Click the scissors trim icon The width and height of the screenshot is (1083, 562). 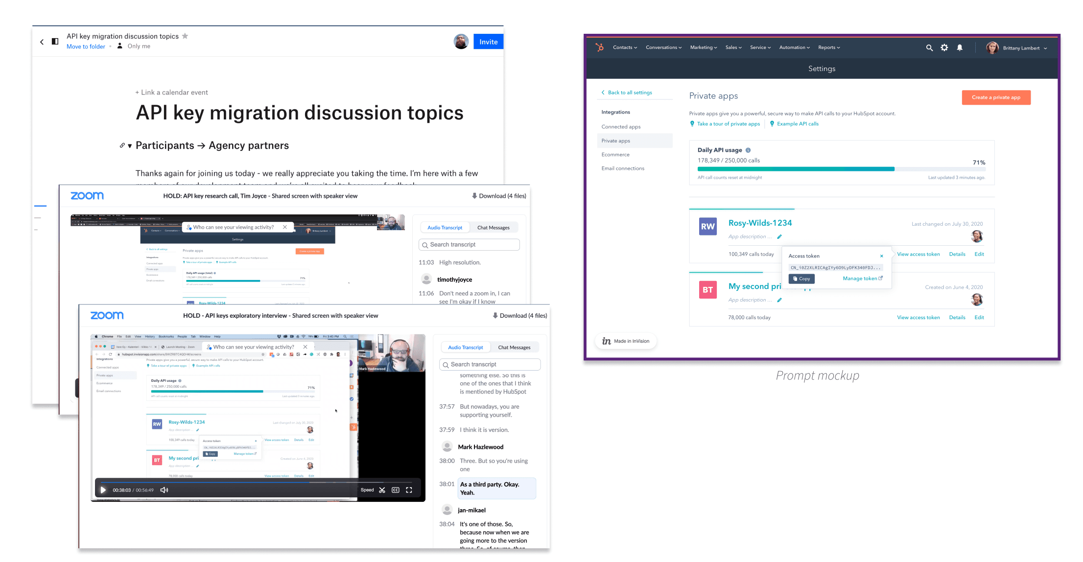(382, 490)
